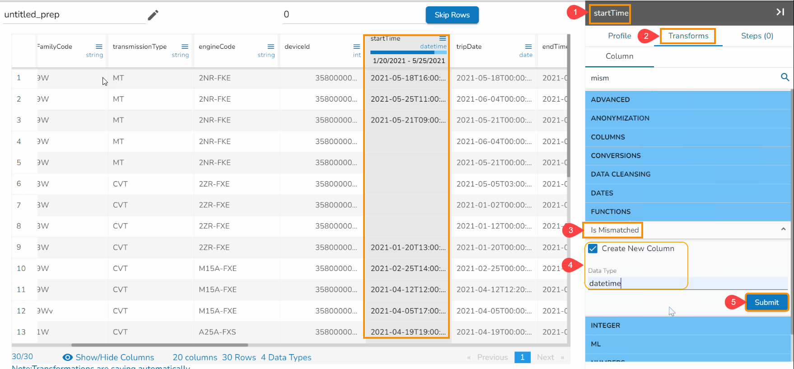Open the deviceId column menu icon
The image size is (794, 369).
pyautogui.click(x=356, y=47)
